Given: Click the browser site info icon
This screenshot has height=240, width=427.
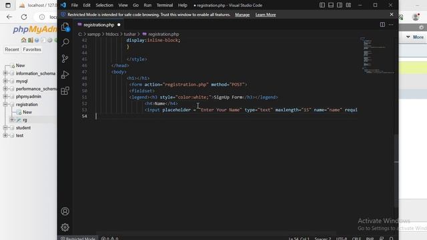Looking at the screenshot, I should (42, 17).
